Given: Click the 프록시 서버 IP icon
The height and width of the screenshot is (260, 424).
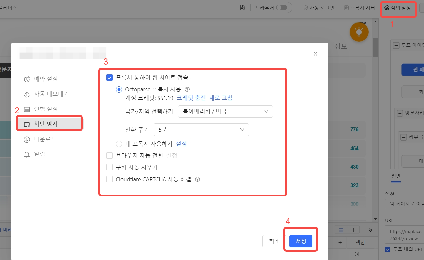Looking at the screenshot, I should [346, 8].
